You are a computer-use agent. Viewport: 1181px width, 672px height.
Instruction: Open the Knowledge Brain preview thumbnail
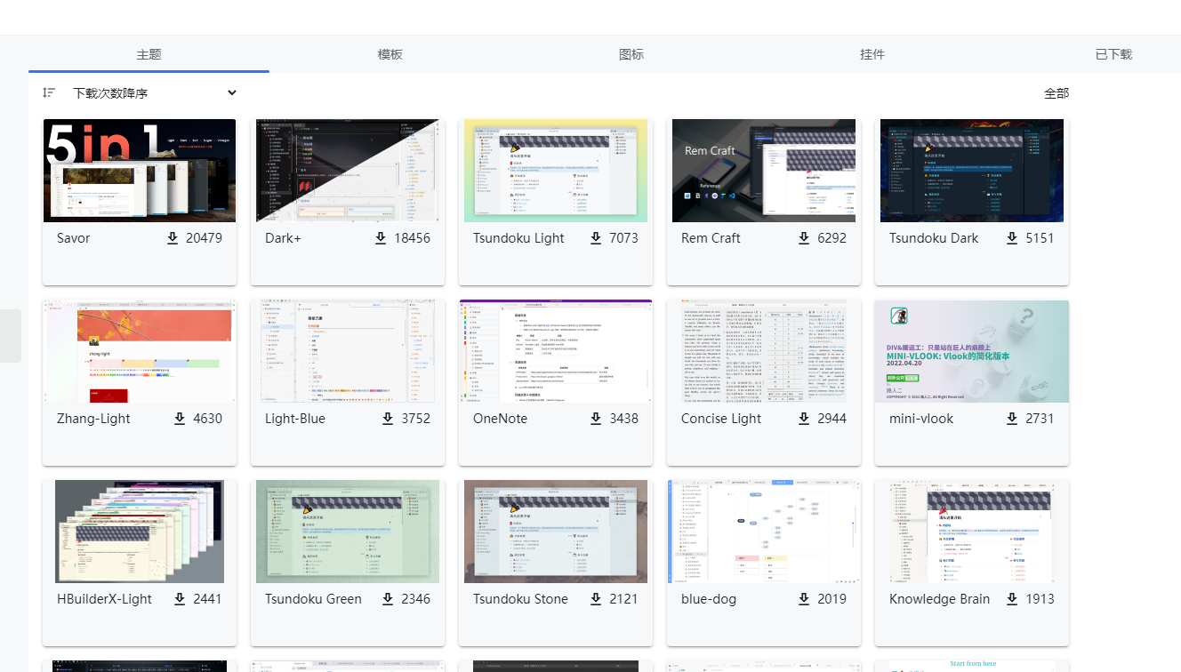972,532
